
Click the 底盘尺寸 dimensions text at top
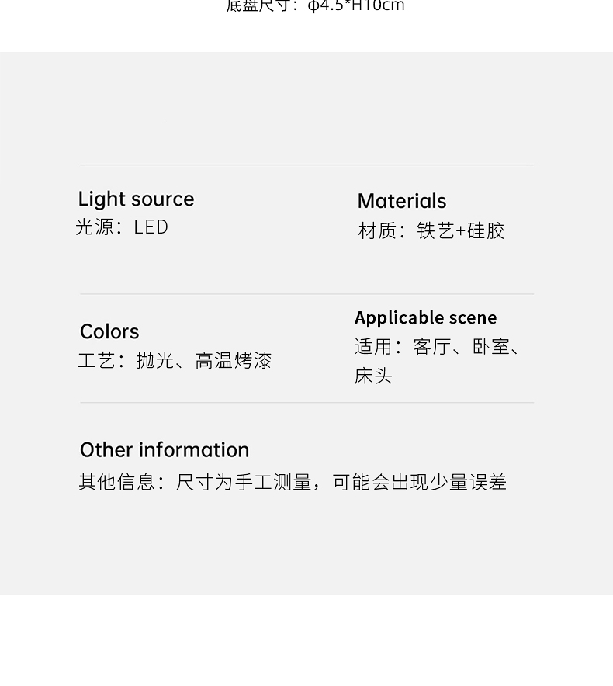pos(315,6)
